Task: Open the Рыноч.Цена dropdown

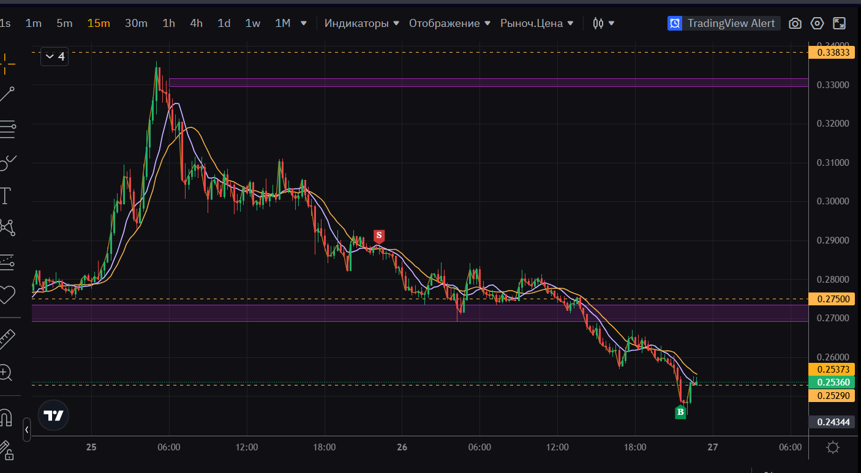Action: 537,23
